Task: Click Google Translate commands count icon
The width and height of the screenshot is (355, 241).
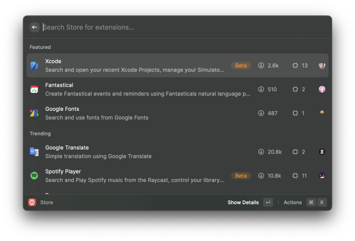Action: pyautogui.click(x=295, y=152)
